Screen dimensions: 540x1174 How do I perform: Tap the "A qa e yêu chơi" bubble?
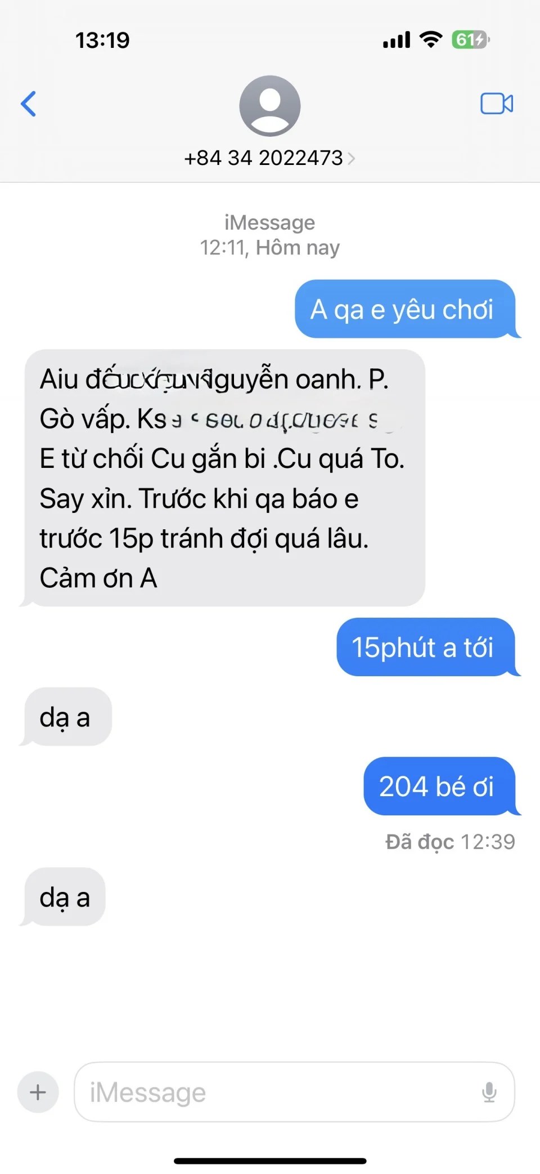405,309
